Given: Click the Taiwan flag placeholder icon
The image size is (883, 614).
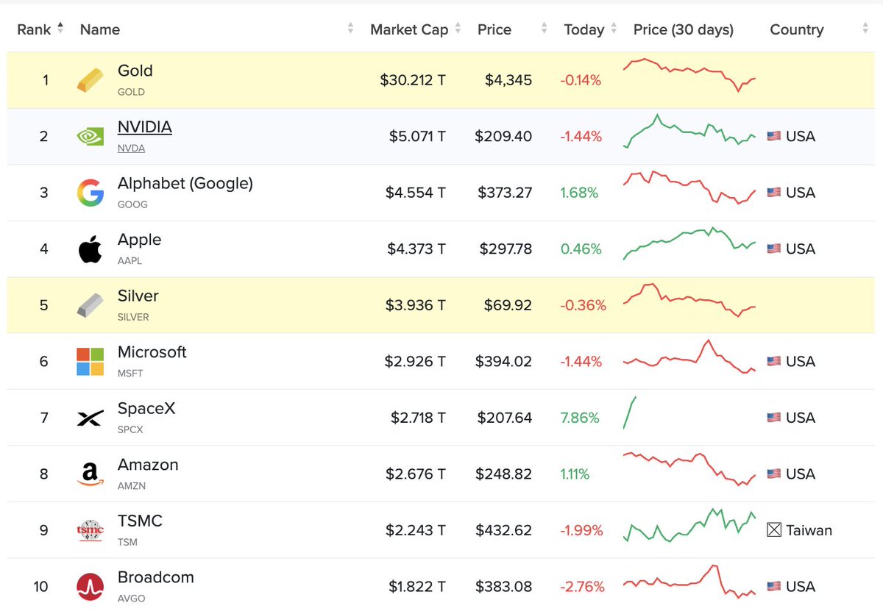Looking at the screenshot, I should pos(773,530).
